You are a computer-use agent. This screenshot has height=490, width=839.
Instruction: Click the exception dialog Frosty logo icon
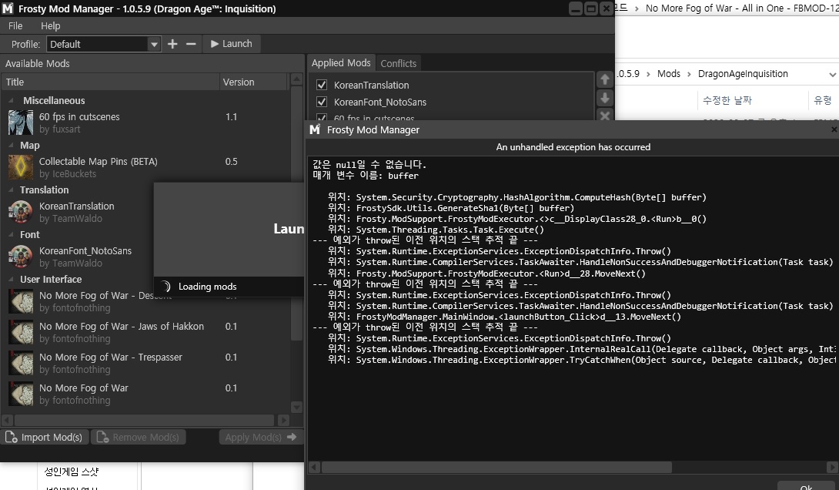click(315, 129)
